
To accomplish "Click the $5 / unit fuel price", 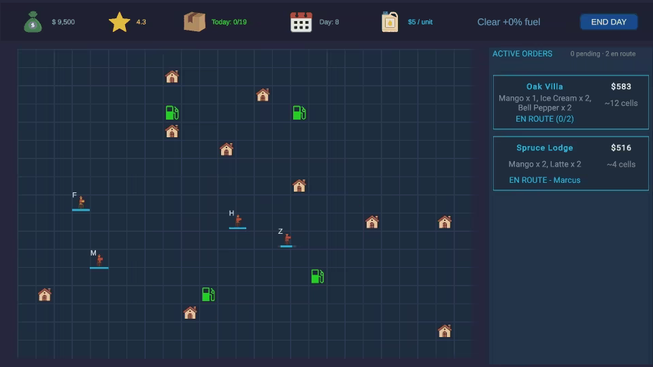I will coord(420,22).
